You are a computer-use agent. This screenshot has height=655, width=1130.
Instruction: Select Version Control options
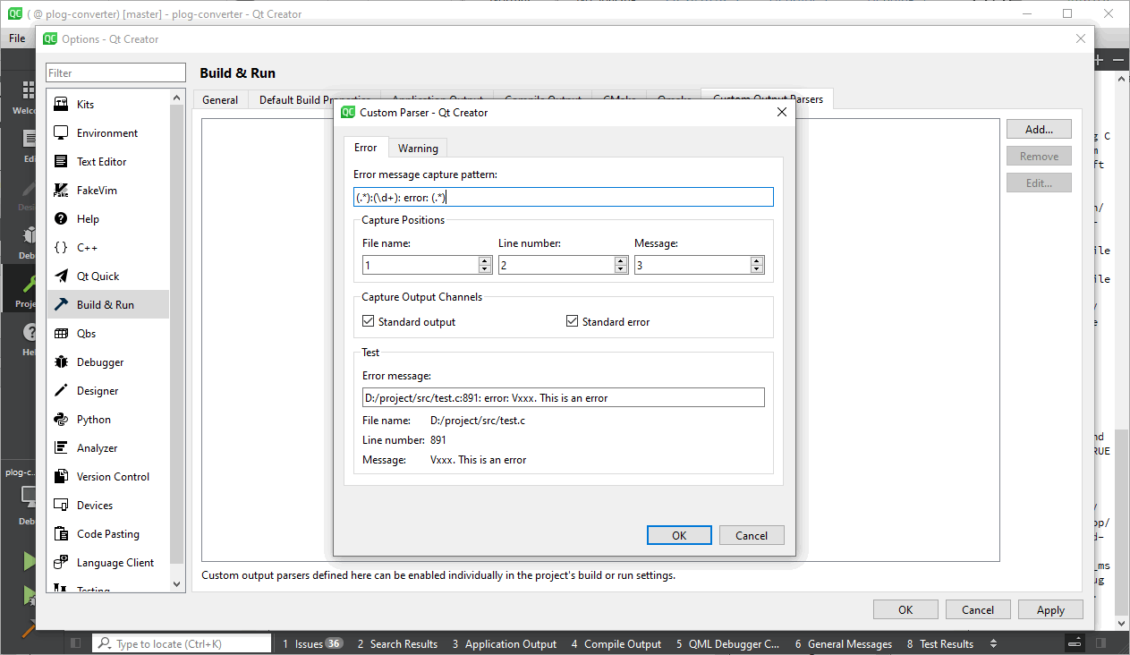pos(107,477)
